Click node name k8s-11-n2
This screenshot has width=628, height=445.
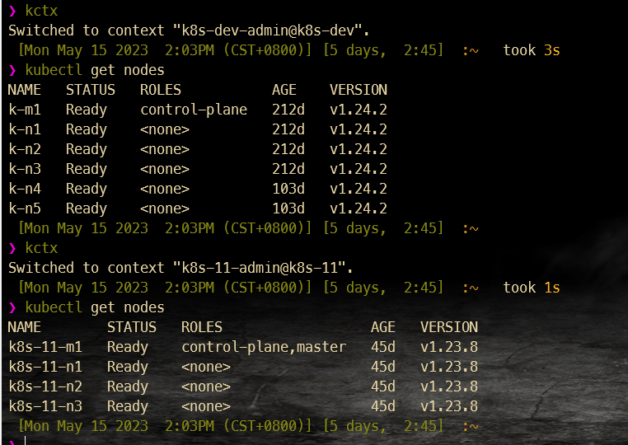point(45,386)
